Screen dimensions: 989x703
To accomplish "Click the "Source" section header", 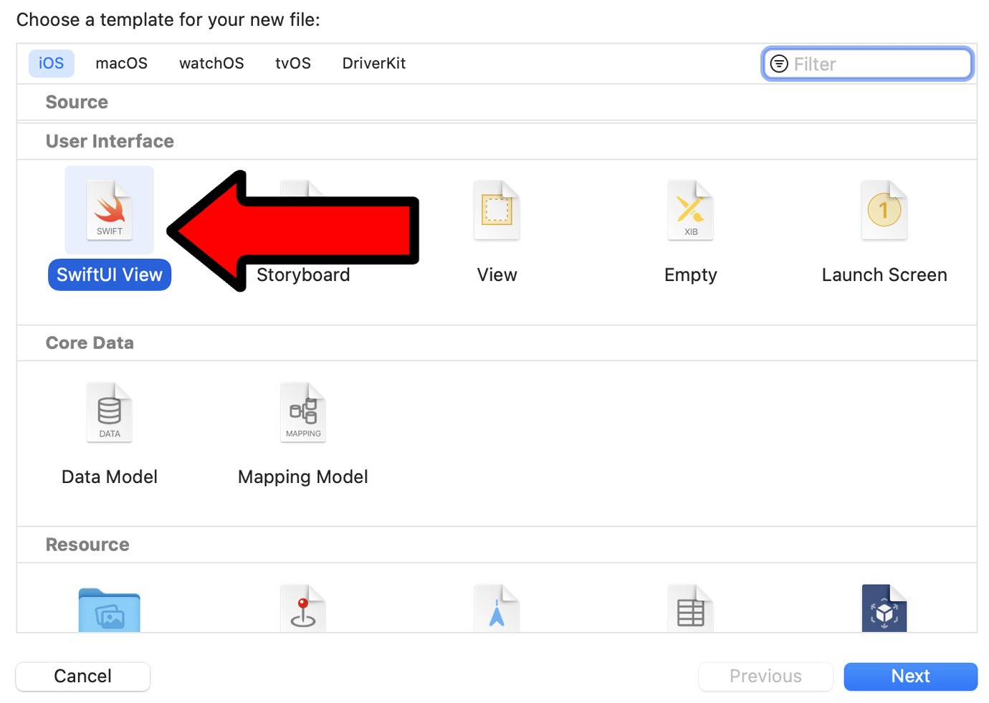I will tap(77, 102).
